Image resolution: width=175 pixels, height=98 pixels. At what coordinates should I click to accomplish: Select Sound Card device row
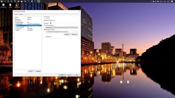(x=28, y=29)
